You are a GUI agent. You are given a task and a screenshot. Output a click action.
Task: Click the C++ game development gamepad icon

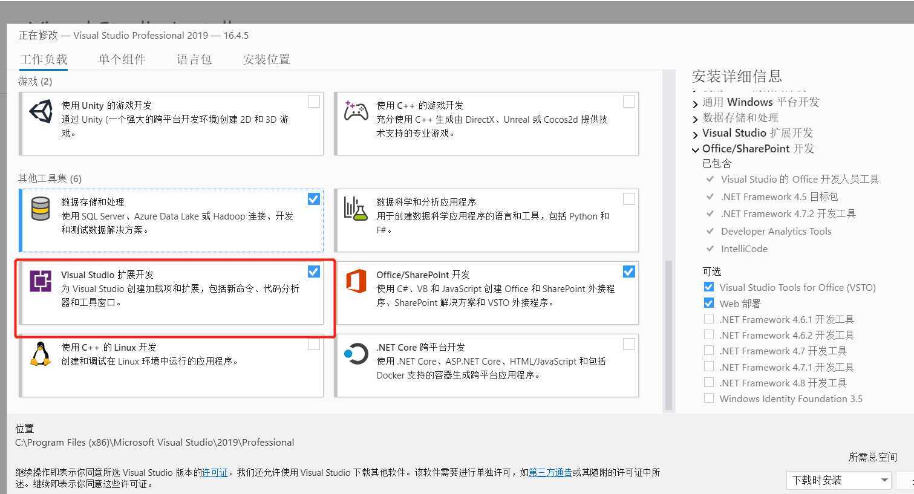coord(356,111)
